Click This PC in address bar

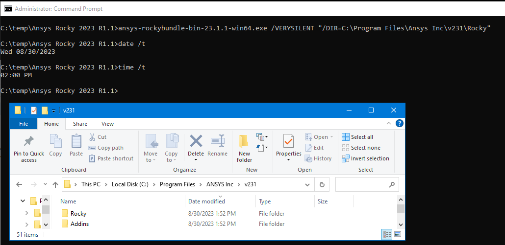click(x=91, y=184)
